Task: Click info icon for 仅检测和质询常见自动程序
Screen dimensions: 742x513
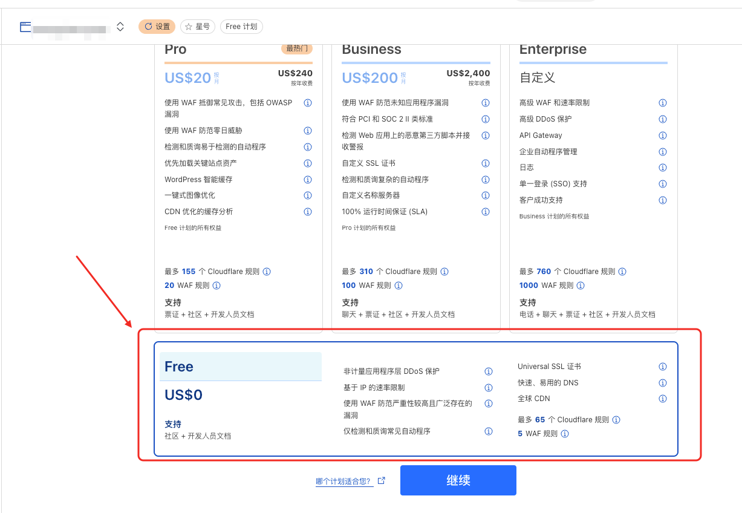Action: tap(489, 431)
